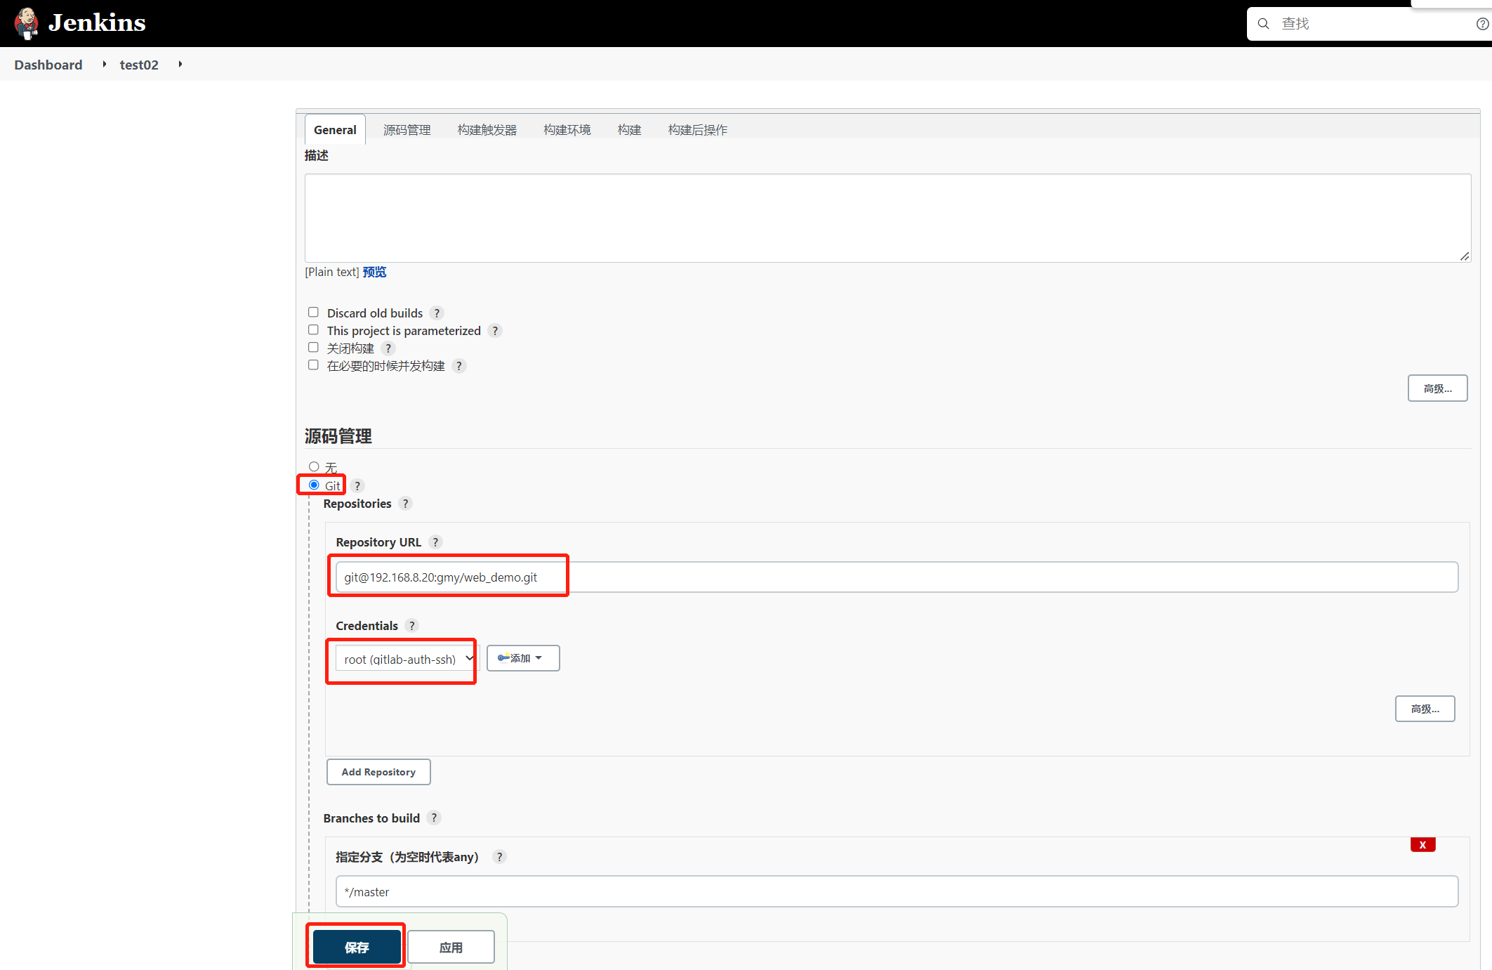Viewport: 1492px width, 970px height.
Task: Open repository 高级... advanced button
Action: point(1425,709)
